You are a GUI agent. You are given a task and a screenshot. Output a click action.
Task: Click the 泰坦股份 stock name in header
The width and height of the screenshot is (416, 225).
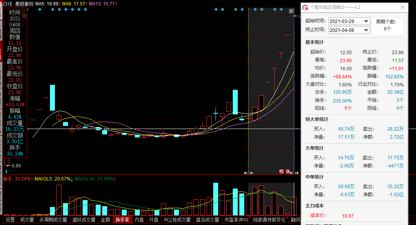point(25,4)
